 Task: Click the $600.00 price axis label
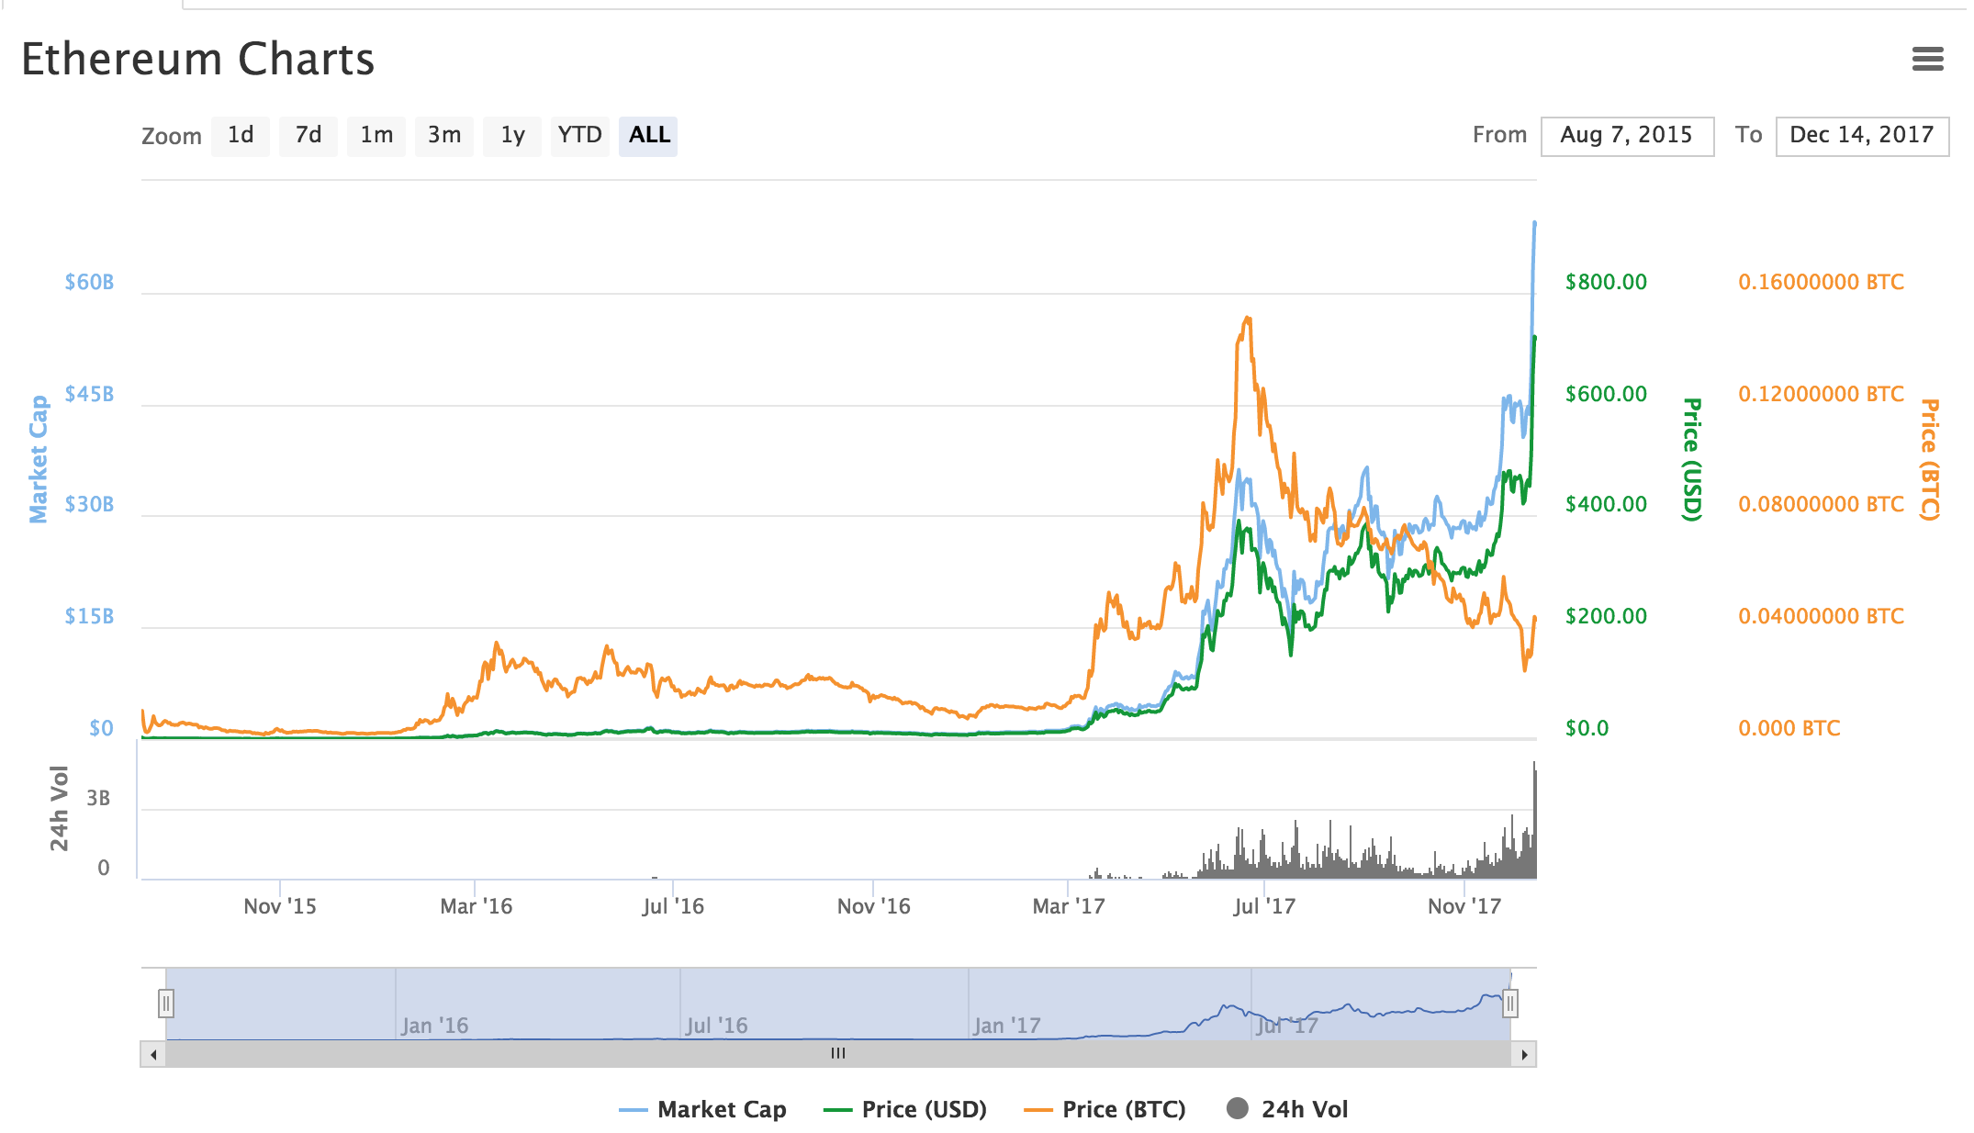coord(1606,394)
